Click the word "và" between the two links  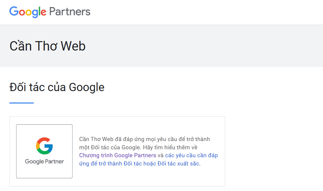160,155
